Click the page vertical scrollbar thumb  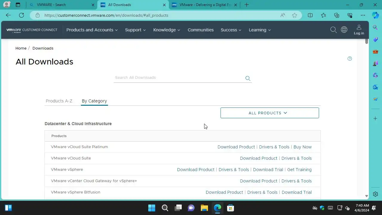point(366,41)
